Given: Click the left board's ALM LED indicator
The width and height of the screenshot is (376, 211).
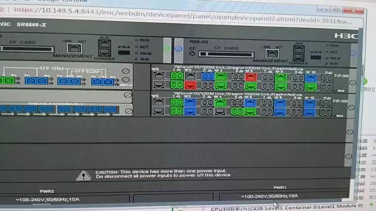Looking at the screenshot, I should click(x=136, y=59).
